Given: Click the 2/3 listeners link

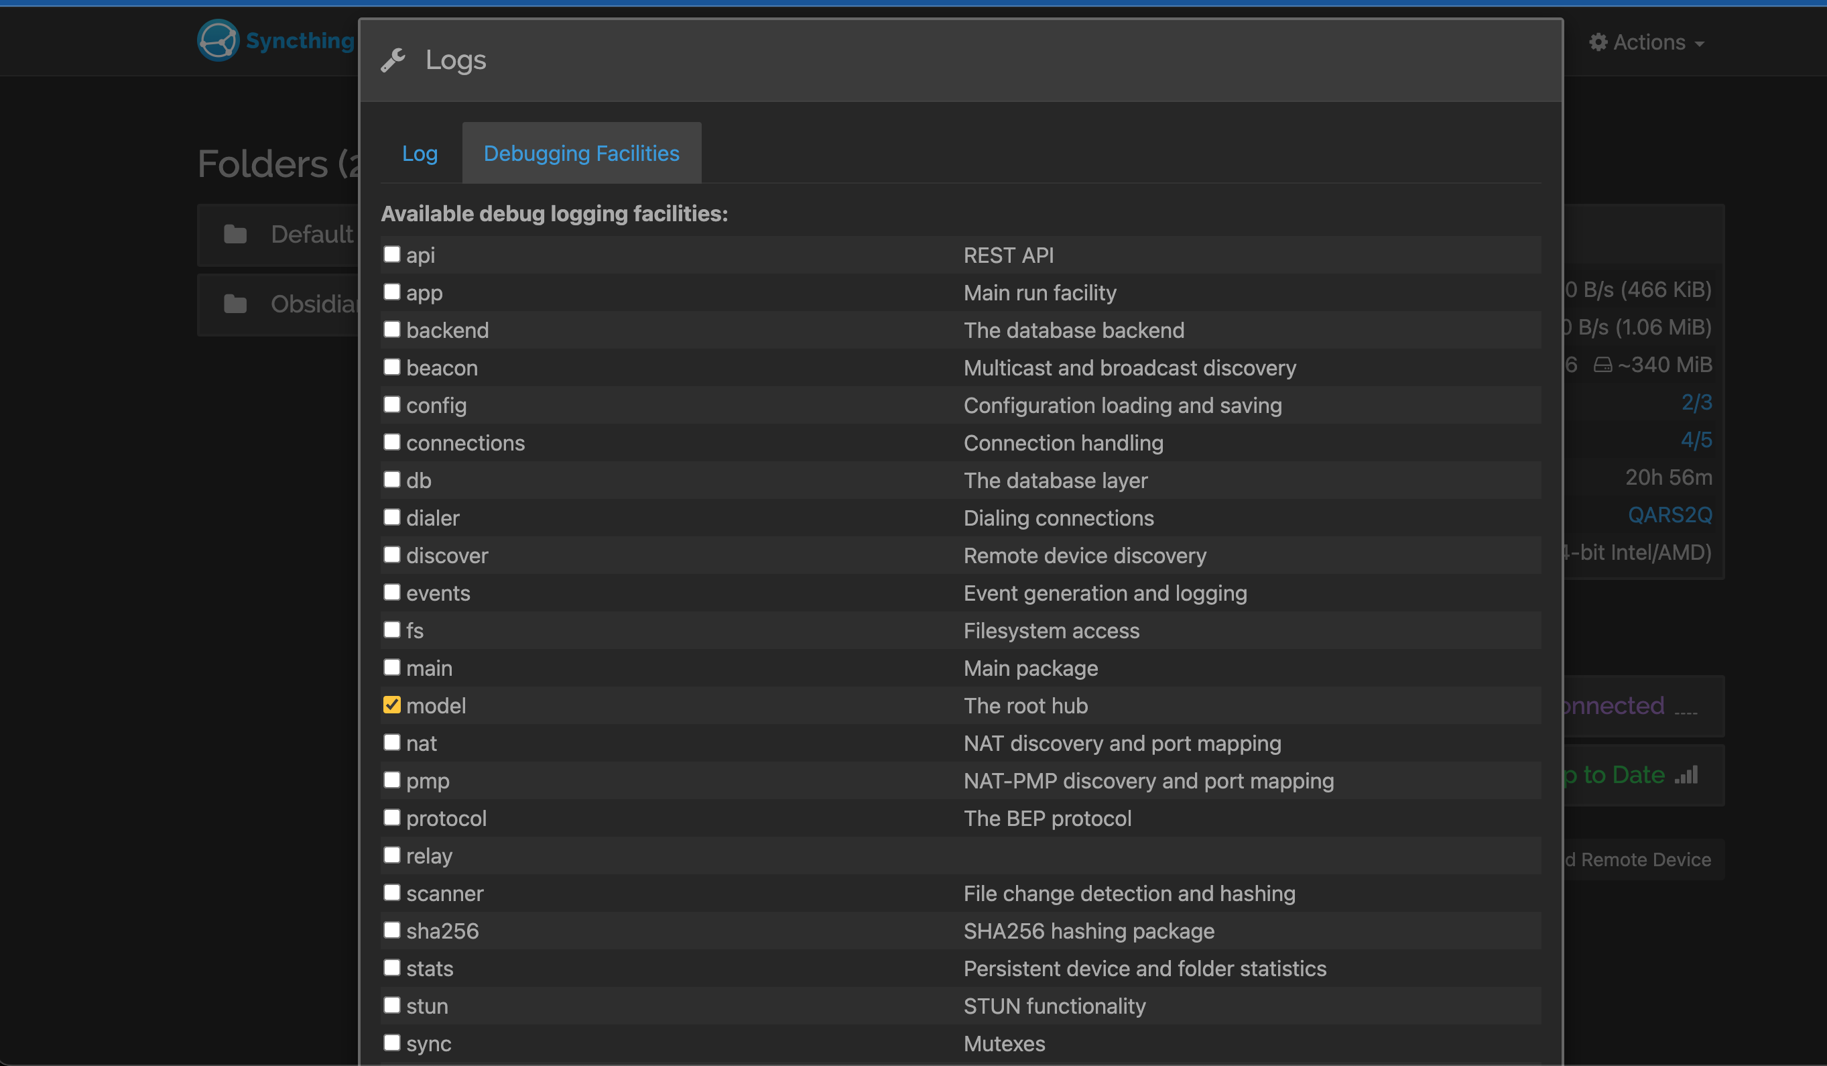Looking at the screenshot, I should [1696, 402].
